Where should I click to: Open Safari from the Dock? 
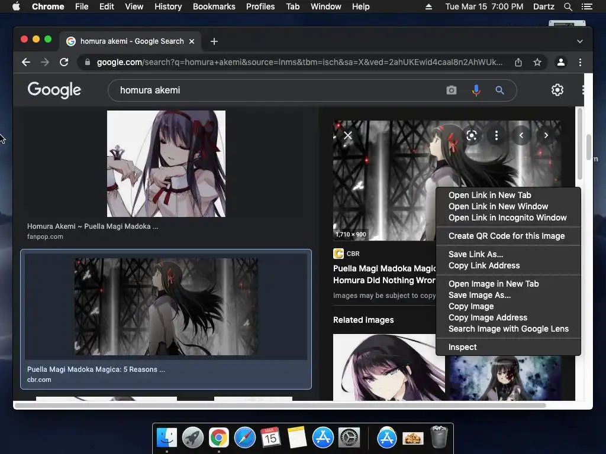coord(245,437)
